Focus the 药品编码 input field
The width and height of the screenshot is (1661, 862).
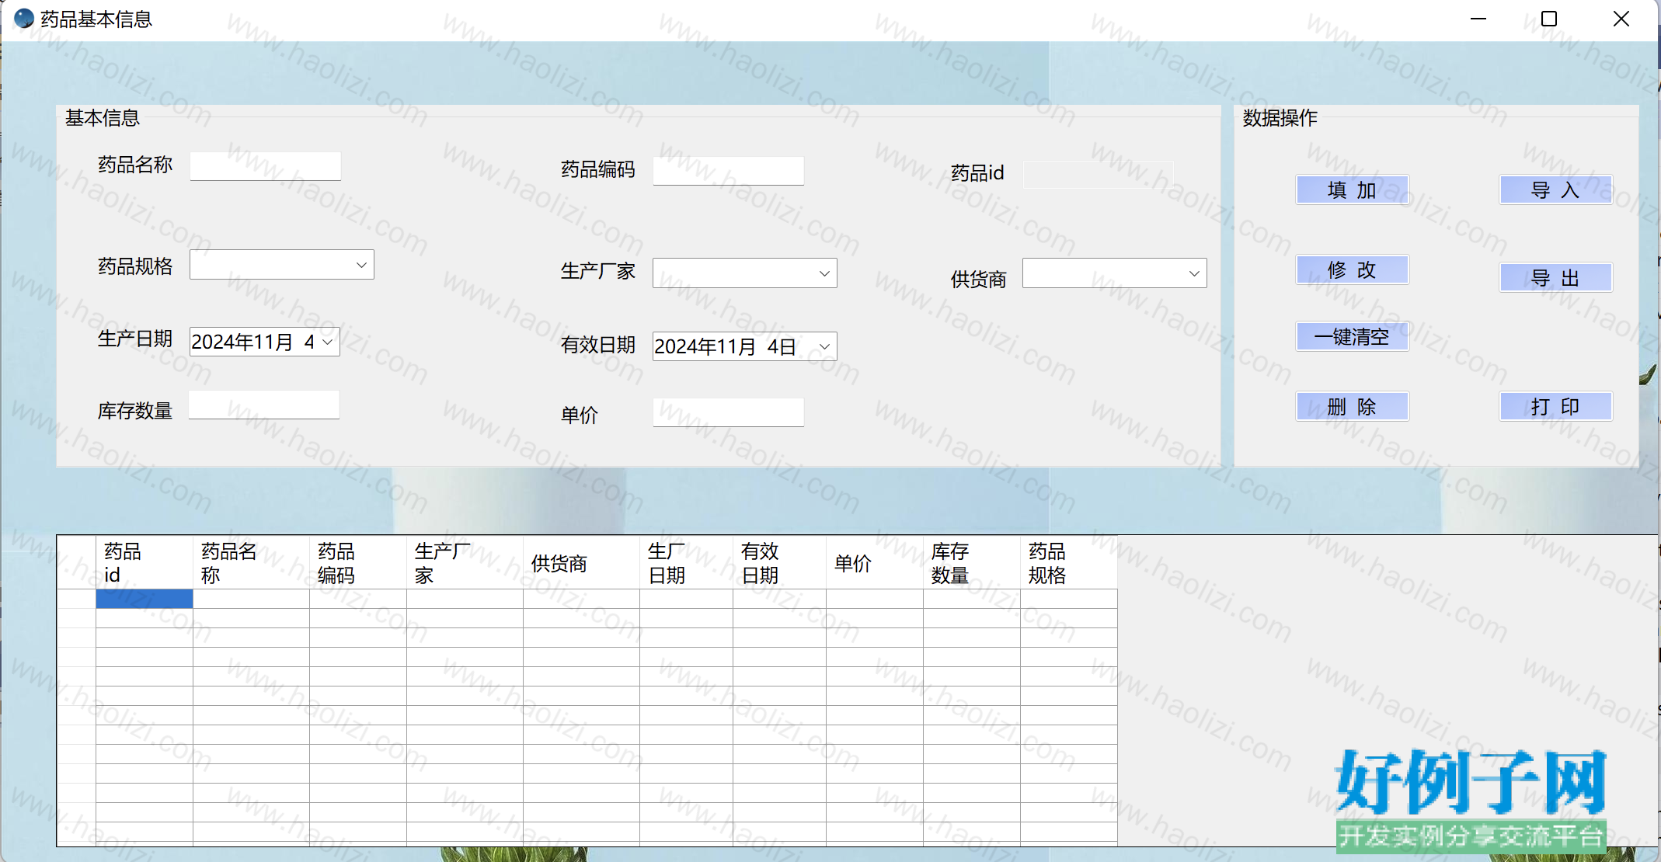pyautogui.click(x=728, y=171)
